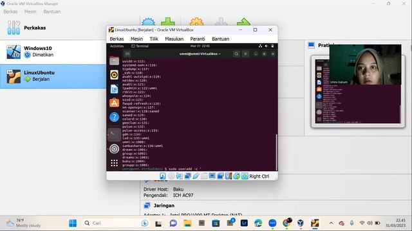This screenshot has height=231, width=412.
Task: Open Ubuntu Software from the dock
Action: coord(114,103)
